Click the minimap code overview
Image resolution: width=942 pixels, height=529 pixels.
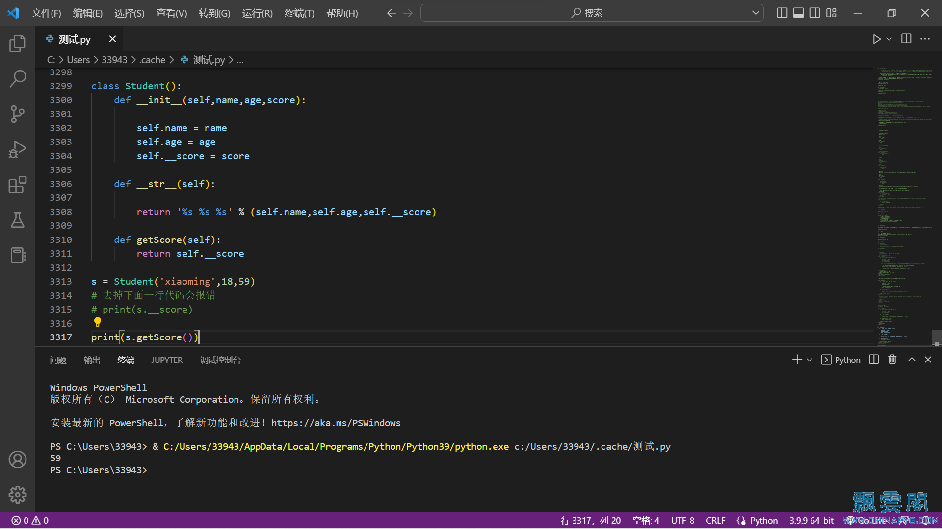tap(904, 206)
